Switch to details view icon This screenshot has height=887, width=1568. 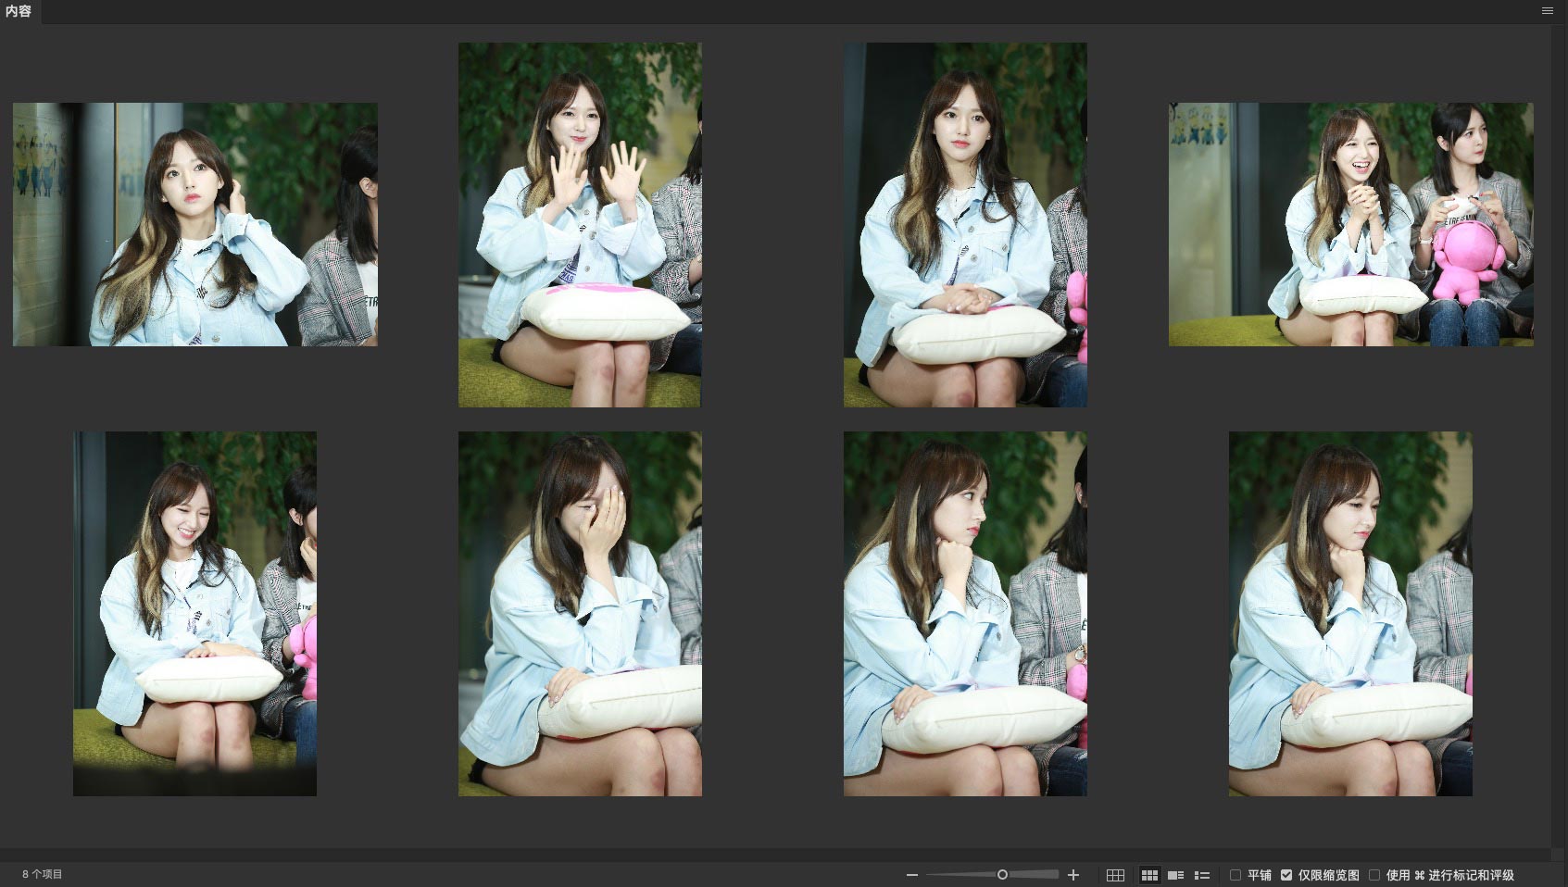pyautogui.click(x=1175, y=875)
